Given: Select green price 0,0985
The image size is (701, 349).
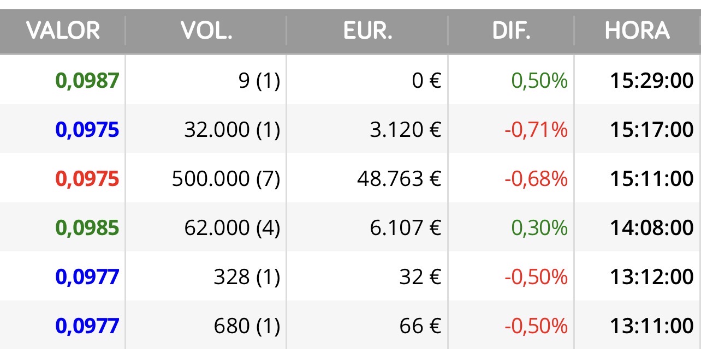Looking at the screenshot, I should pyautogui.click(x=87, y=228).
